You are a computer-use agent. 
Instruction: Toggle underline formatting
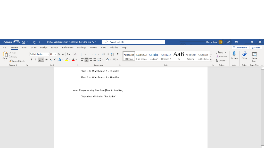coord(39,60)
